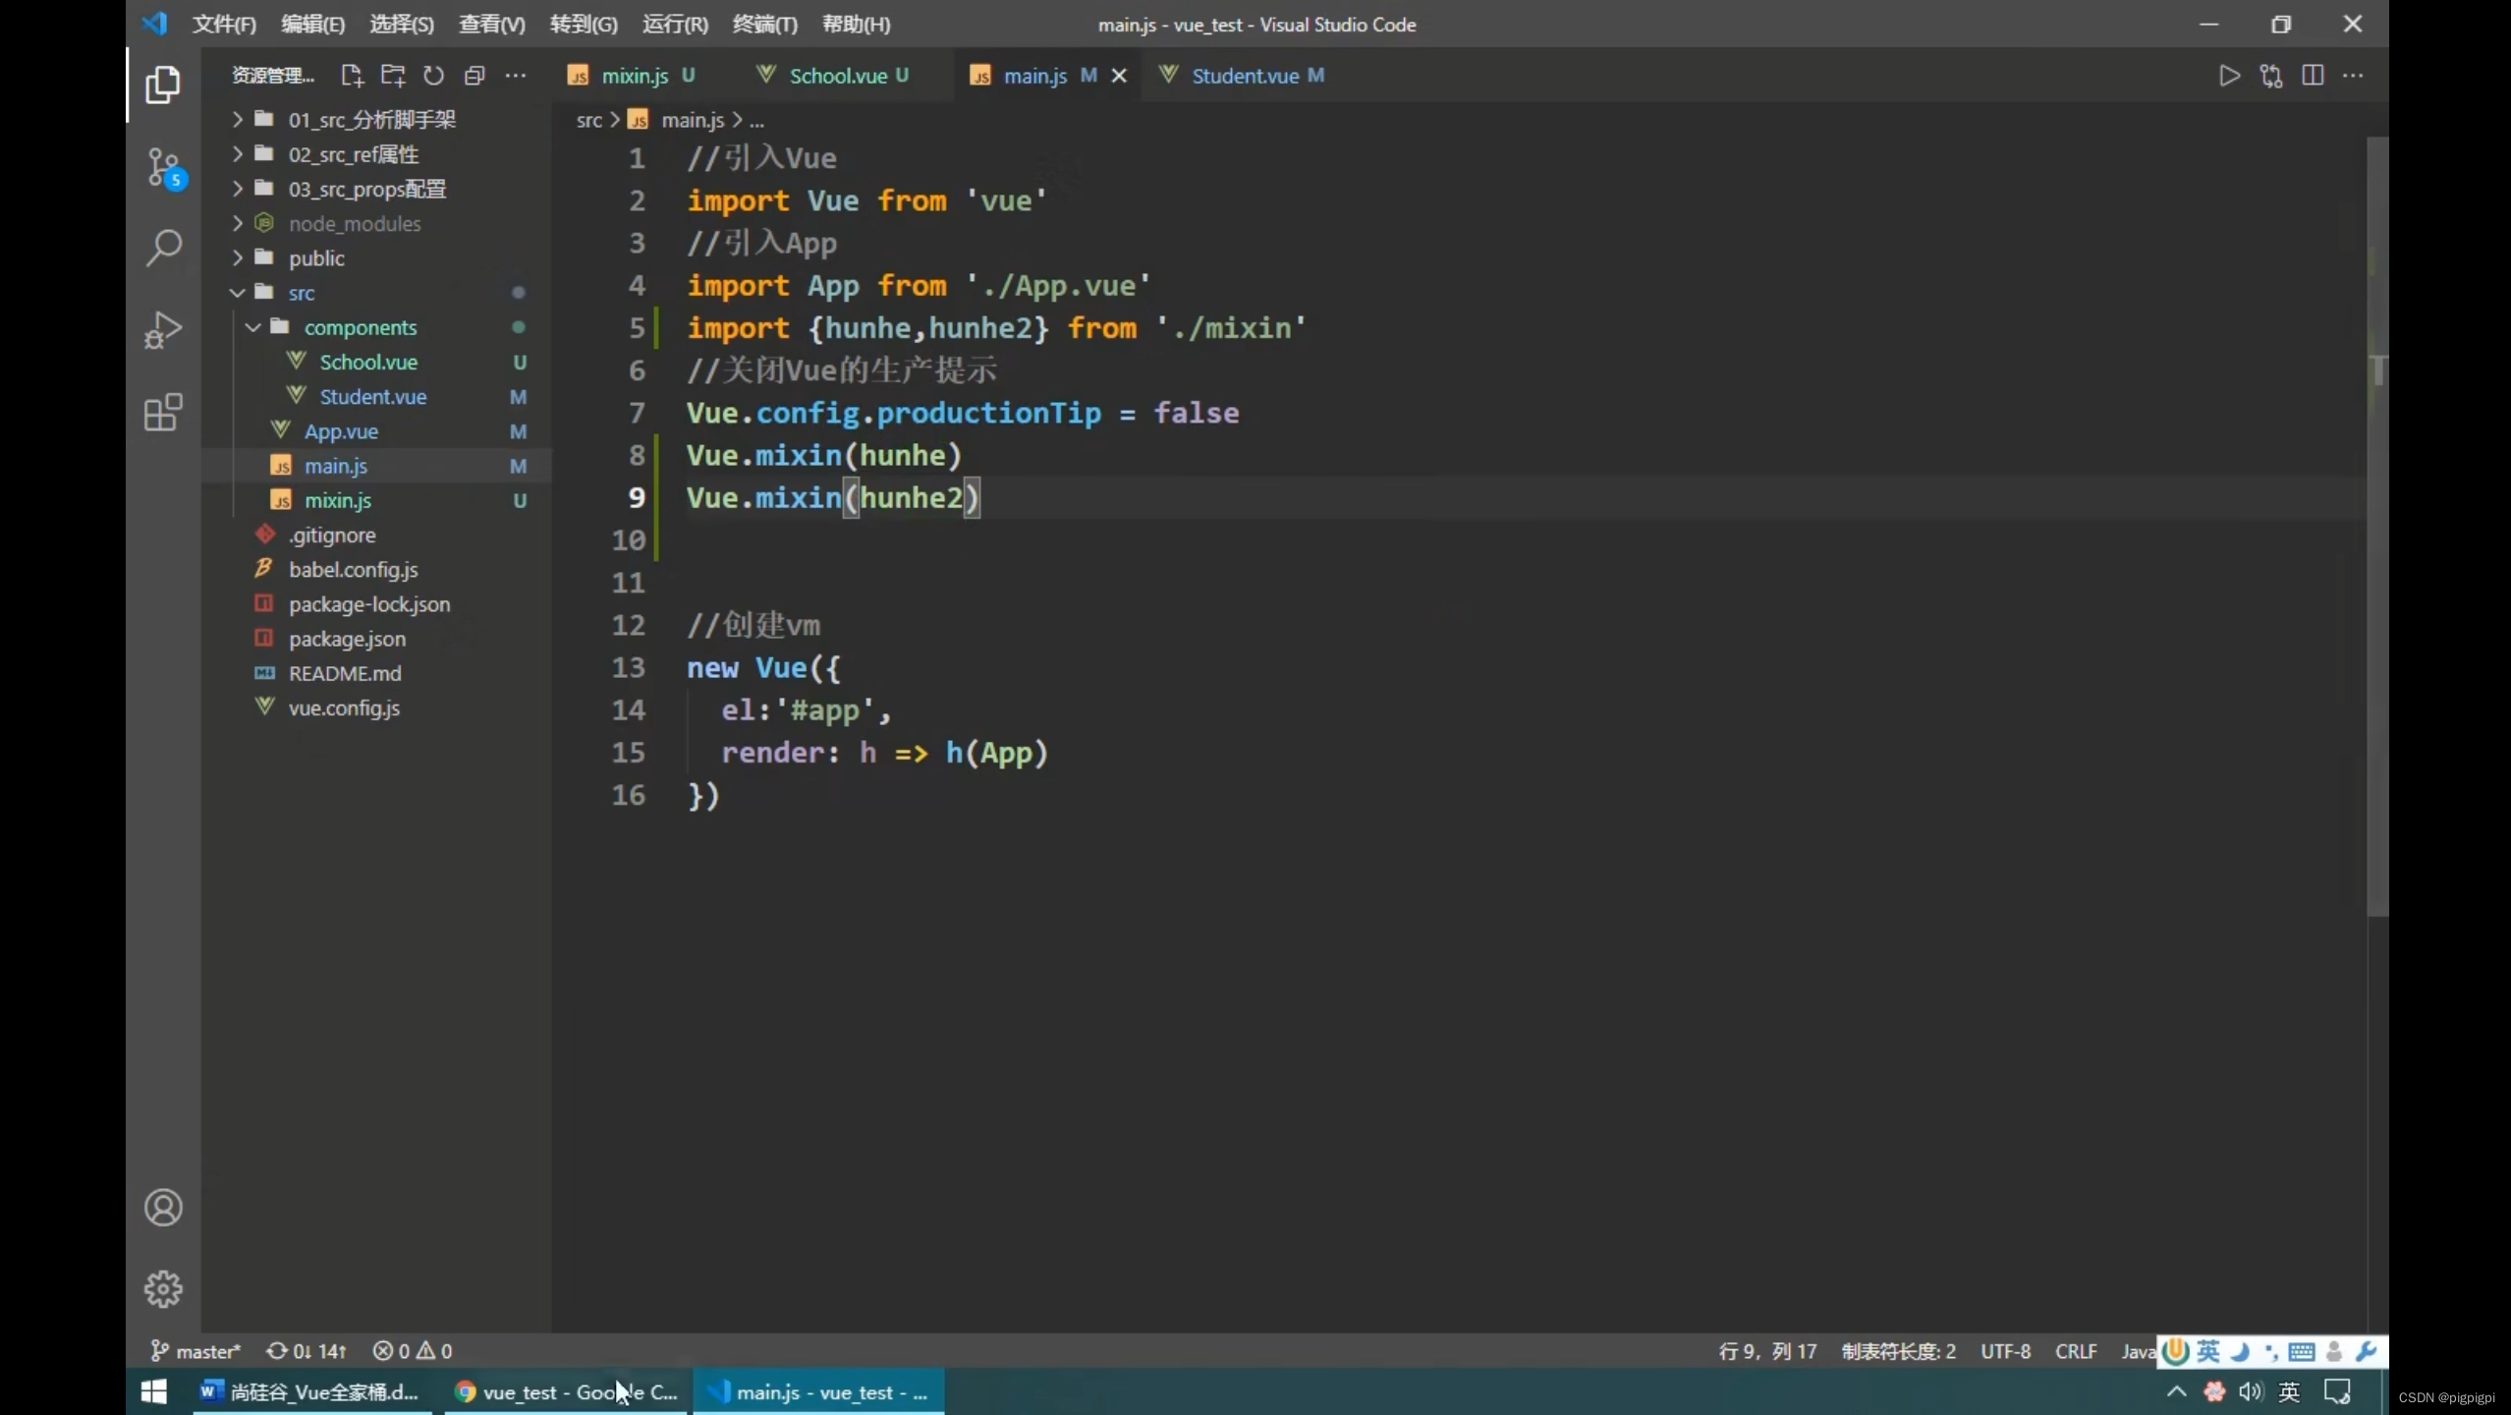Open explorer more actions ellipsis
Image resolution: width=2511 pixels, height=1415 pixels.
click(x=516, y=76)
